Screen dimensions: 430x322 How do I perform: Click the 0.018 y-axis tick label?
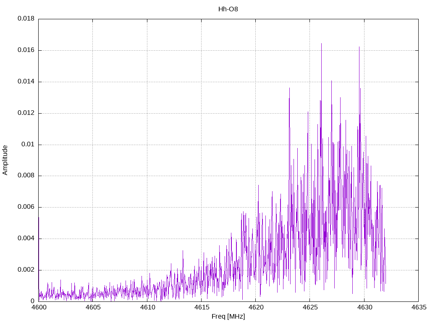click(26, 19)
